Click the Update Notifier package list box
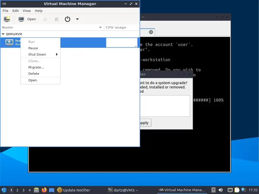The width and height of the screenshot is (259, 194). pos(165,106)
